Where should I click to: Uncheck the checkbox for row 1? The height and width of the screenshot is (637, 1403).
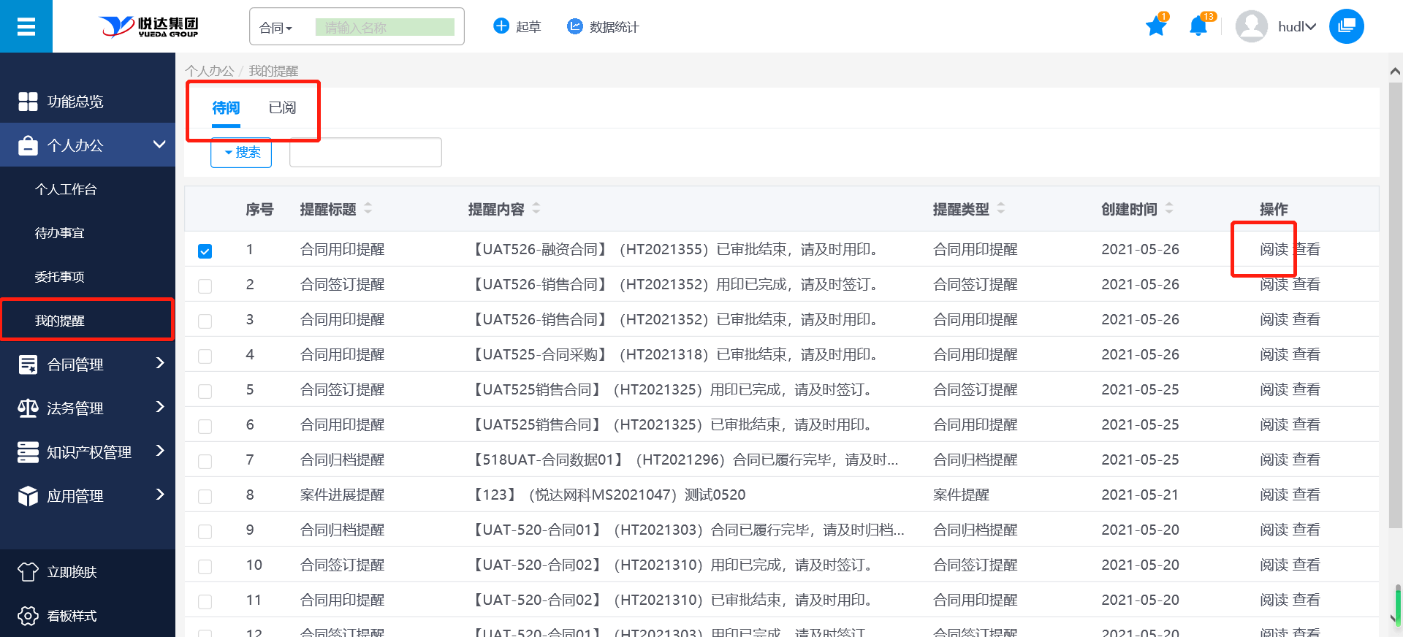pyautogui.click(x=205, y=251)
